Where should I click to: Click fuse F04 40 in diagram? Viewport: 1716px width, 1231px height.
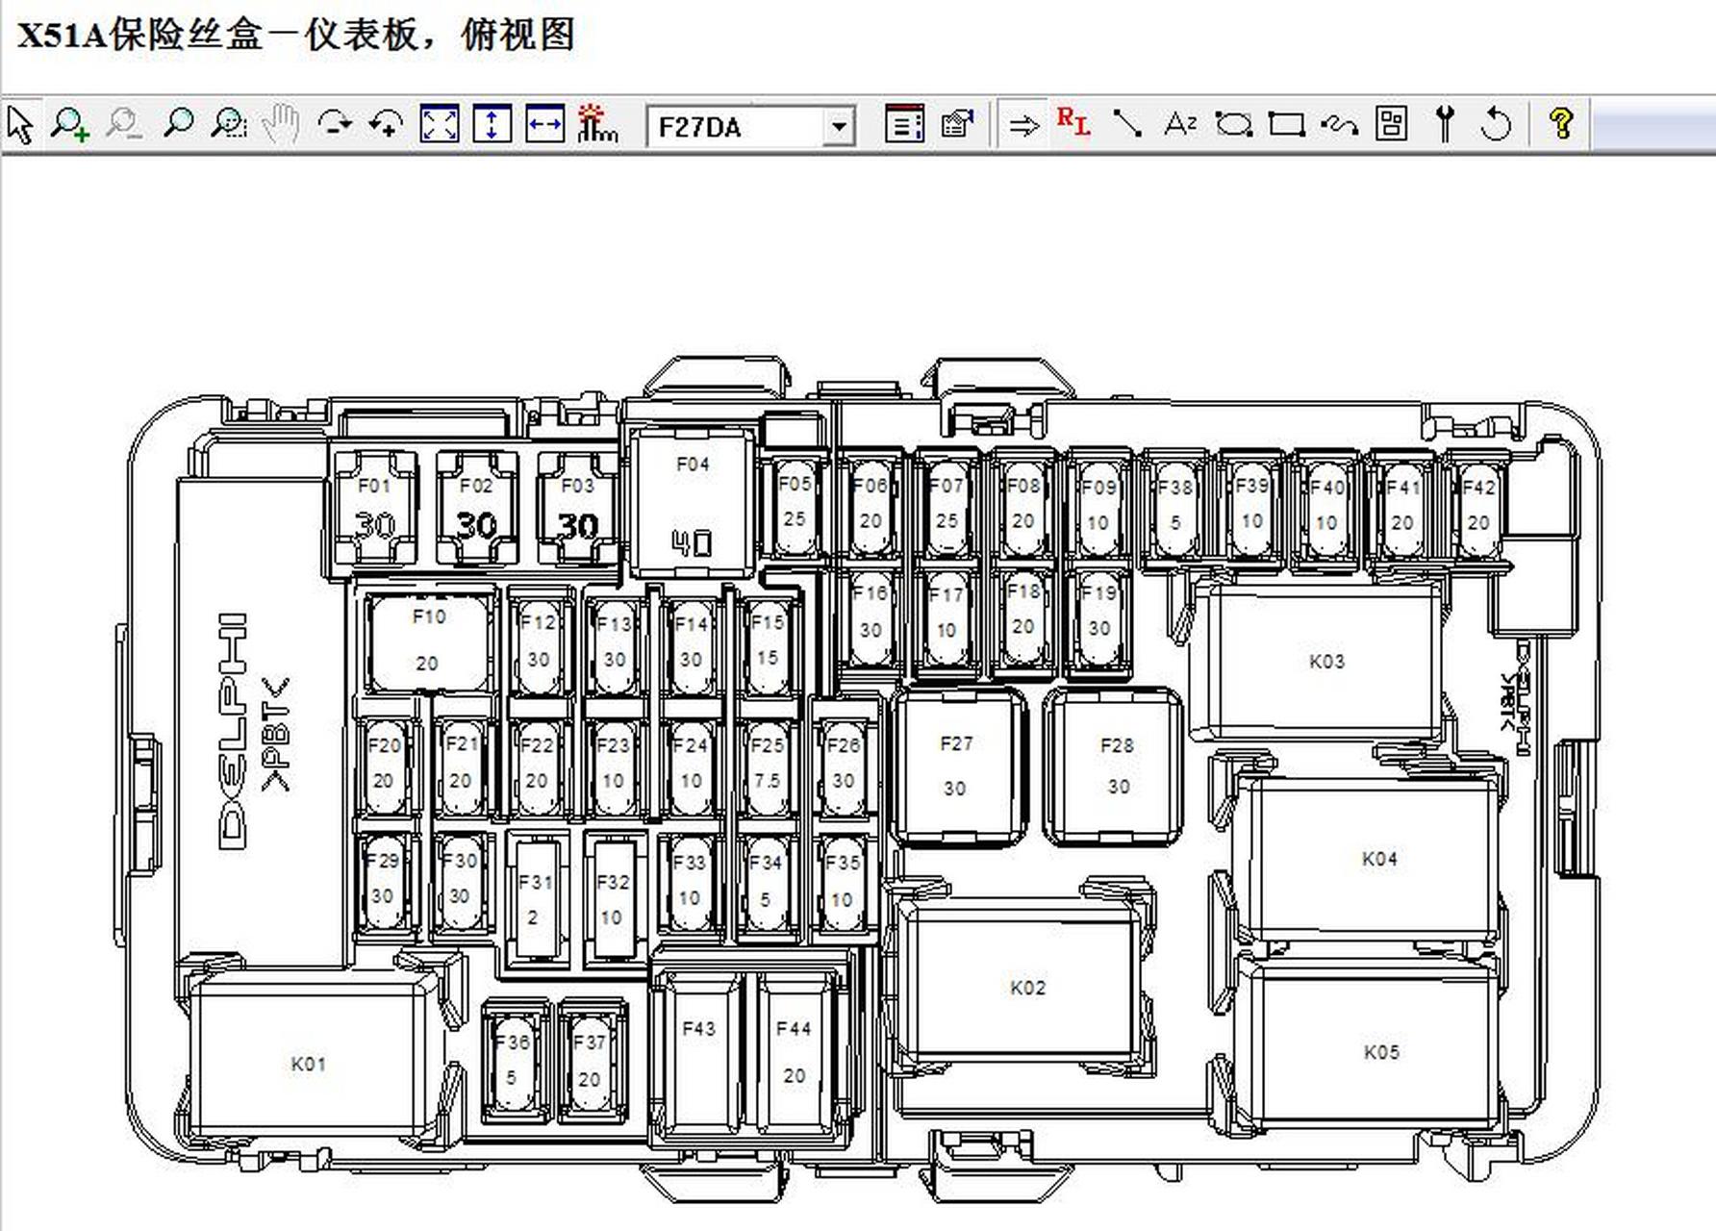point(693,502)
